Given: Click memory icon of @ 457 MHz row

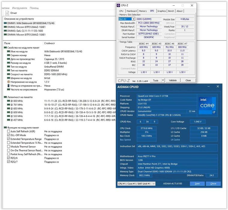Looking at the screenshot, I should [x=8, y=120].
